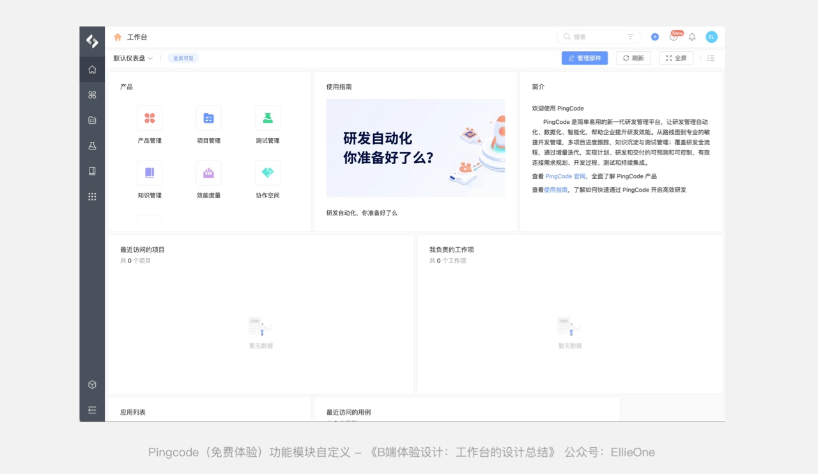Collapse the sidebar using the bottom menu icon
Viewport: 818px width, 474px height.
pos(92,410)
